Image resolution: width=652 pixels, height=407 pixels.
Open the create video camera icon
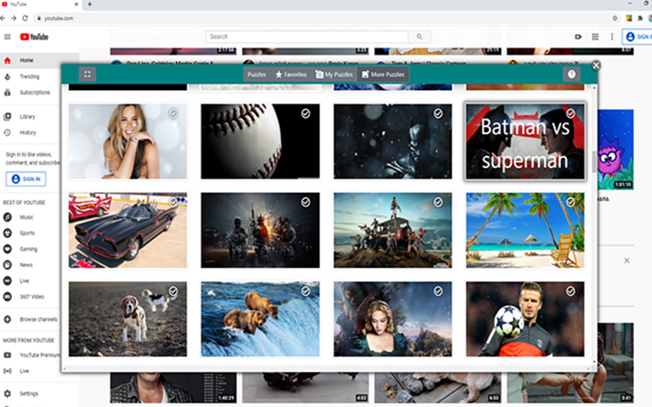point(578,37)
